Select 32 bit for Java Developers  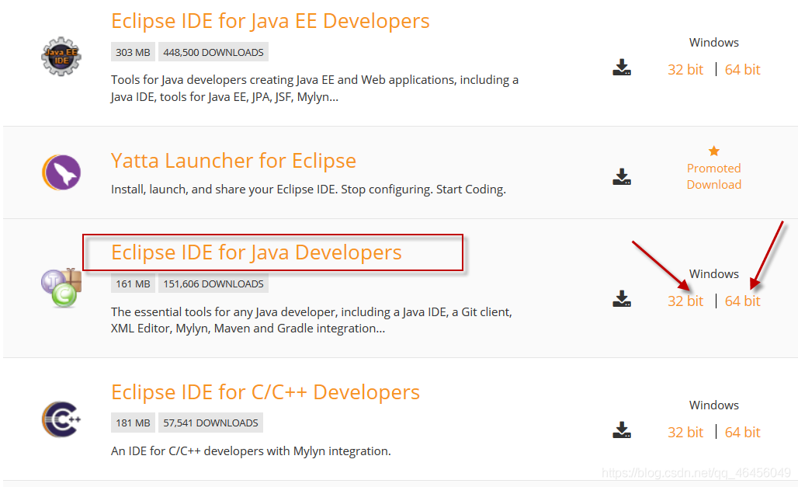pos(685,301)
